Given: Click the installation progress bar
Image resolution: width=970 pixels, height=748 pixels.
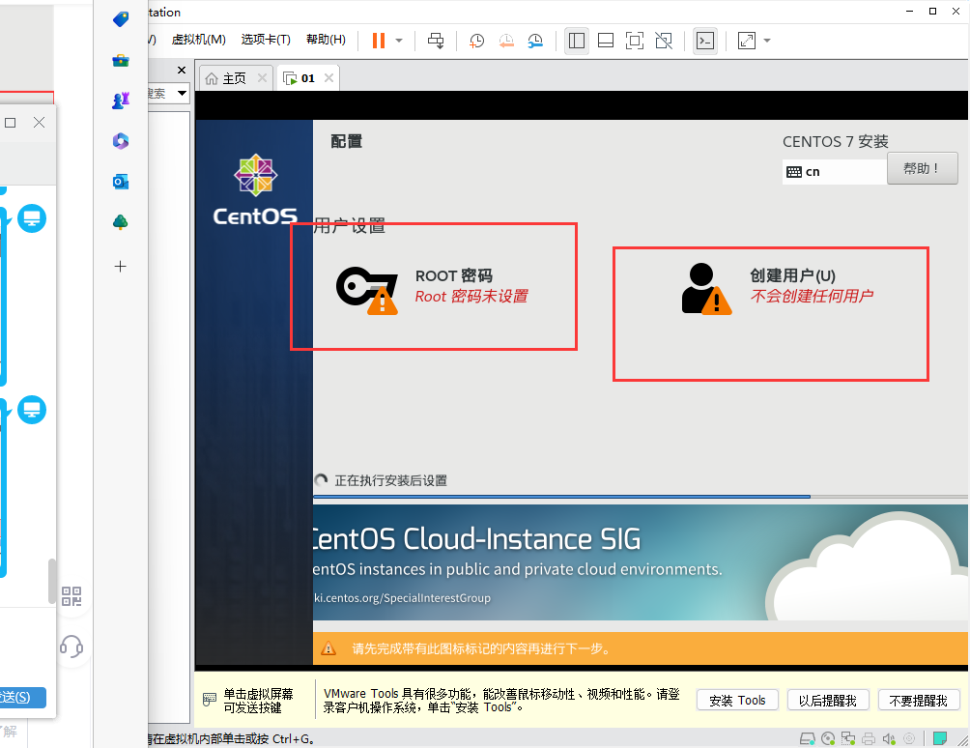Looking at the screenshot, I should point(640,496).
